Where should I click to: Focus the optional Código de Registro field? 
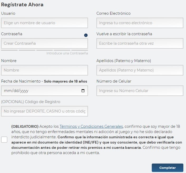44,111
